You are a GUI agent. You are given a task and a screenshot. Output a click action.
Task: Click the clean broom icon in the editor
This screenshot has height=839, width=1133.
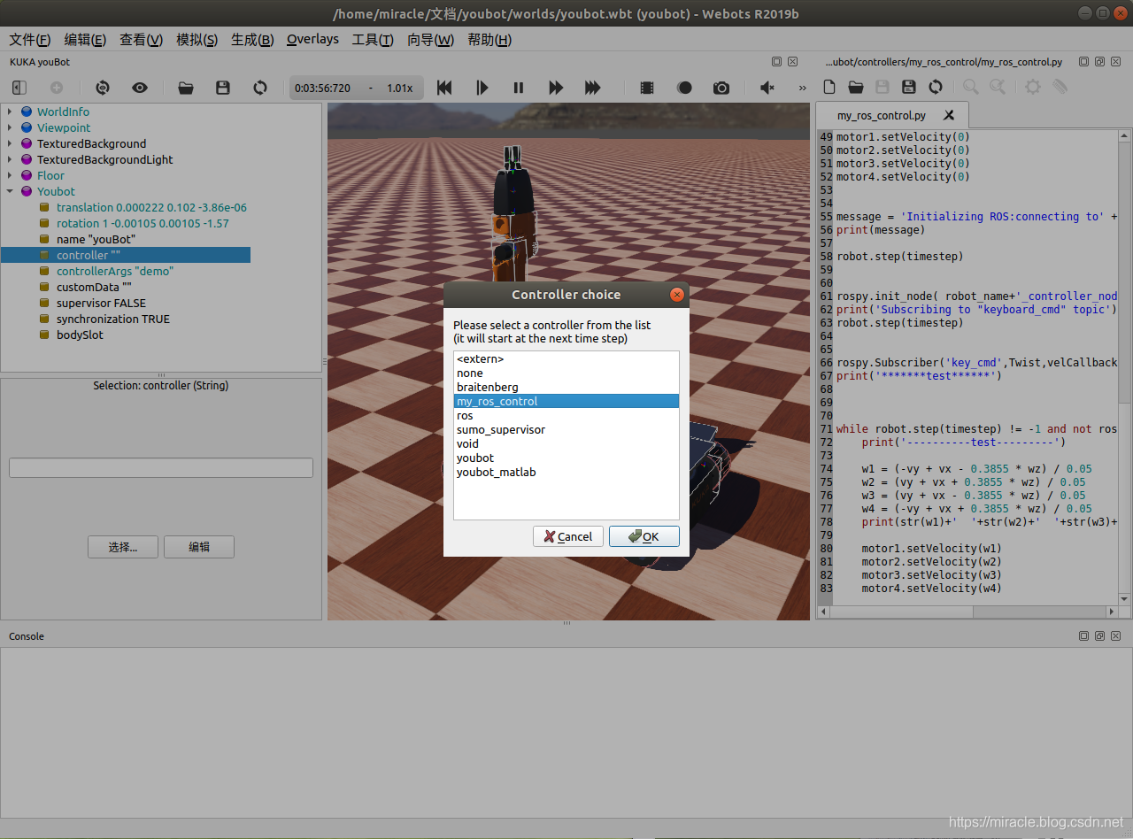click(1060, 87)
